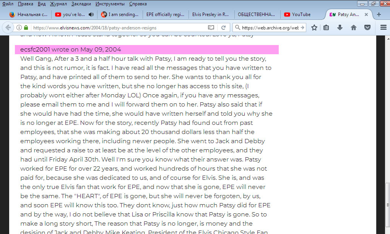Viewport: 390px width, 234px height.
Task: Click the Firefox icon on Начальная tab
Action: pos(12,15)
